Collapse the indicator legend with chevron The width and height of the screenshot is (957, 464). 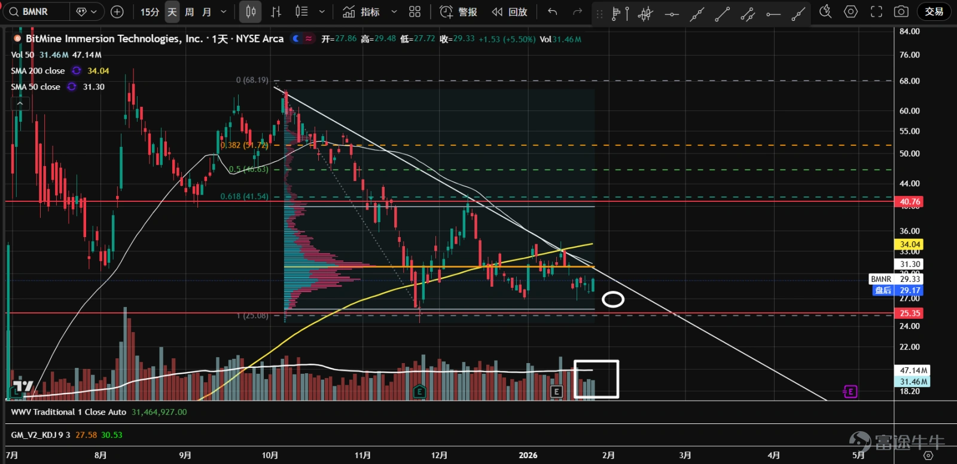(x=20, y=103)
